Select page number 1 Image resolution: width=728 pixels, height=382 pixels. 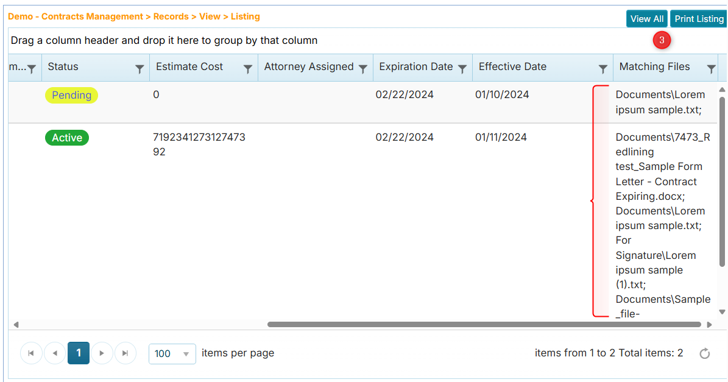pos(78,353)
